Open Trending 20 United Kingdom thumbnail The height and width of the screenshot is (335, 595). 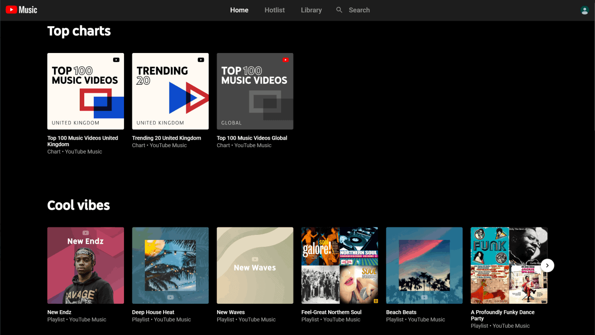[171, 91]
